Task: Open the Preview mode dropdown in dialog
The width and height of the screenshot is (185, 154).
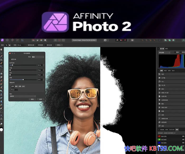Action: click(38, 57)
